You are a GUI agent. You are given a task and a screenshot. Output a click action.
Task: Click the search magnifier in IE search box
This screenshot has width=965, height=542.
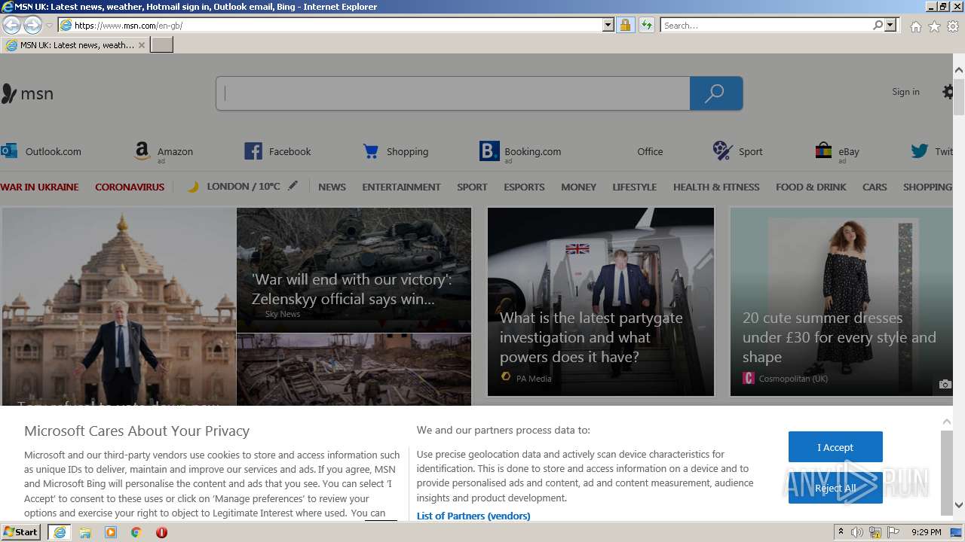click(878, 25)
